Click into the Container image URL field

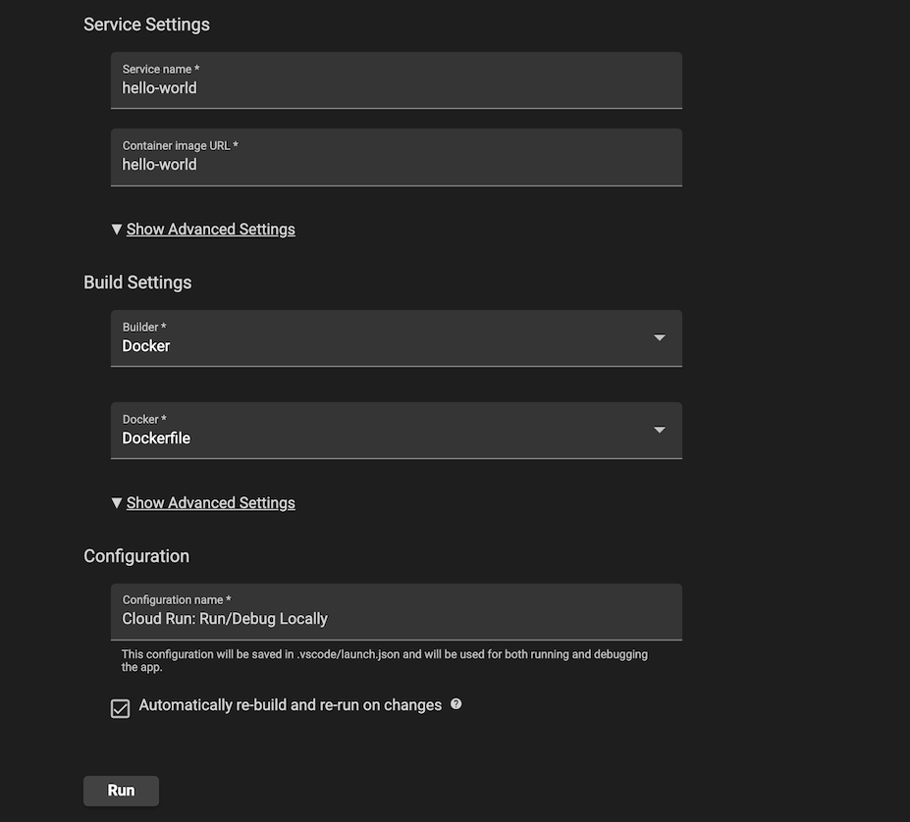pos(396,165)
